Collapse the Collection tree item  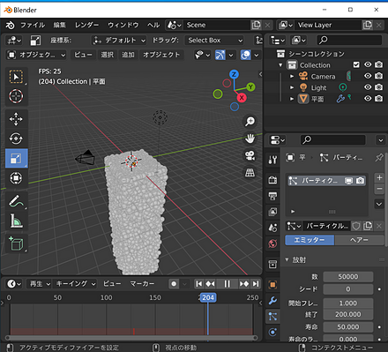tap(280, 65)
